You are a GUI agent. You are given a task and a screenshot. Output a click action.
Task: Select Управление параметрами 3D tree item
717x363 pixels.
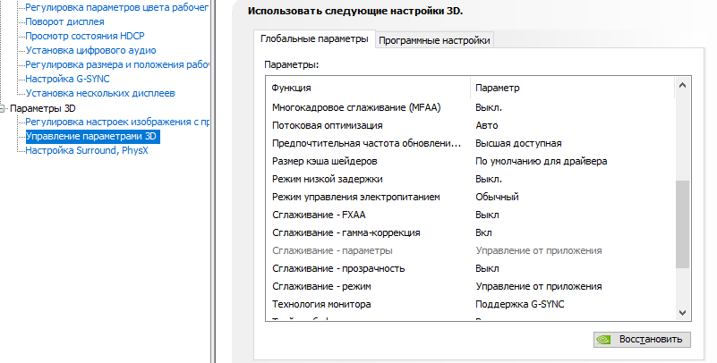pos(93,136)
